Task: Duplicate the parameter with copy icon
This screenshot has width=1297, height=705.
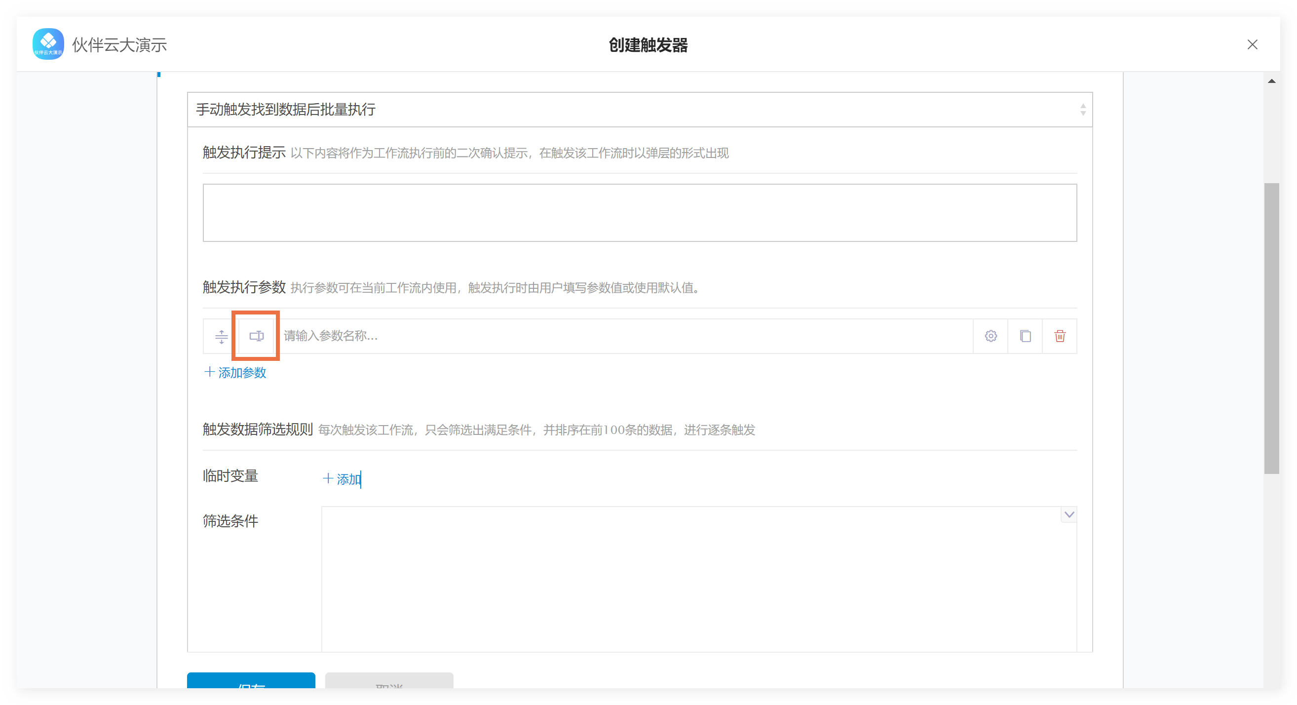Action: [1025, 336]
